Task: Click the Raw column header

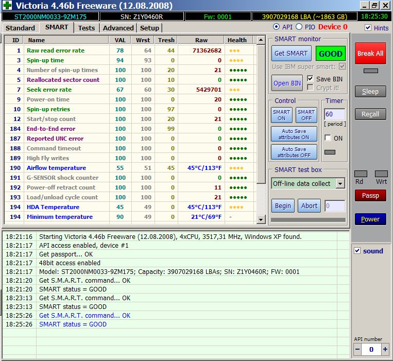Action: tap(201, 40)
